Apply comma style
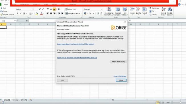186x104 pixels. coord(93,13)
